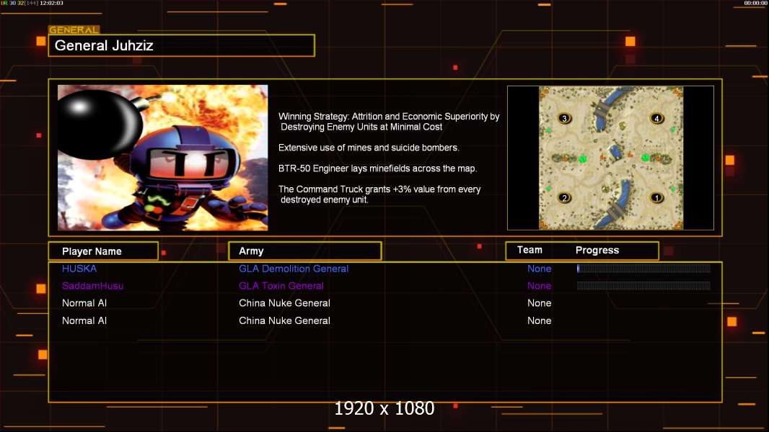Click start position 2 on the minimap
This screenshot has width=769, height=432.
coord(565,198)
